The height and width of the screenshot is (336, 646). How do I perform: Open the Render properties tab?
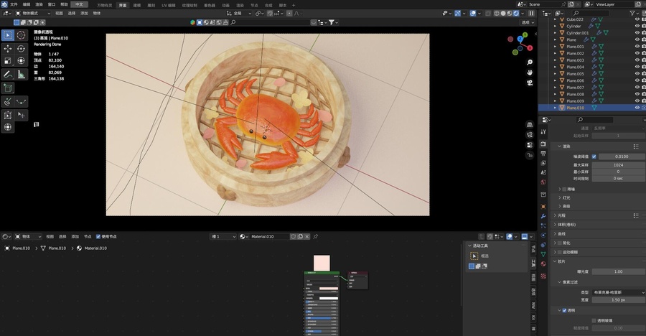point(543,144)
